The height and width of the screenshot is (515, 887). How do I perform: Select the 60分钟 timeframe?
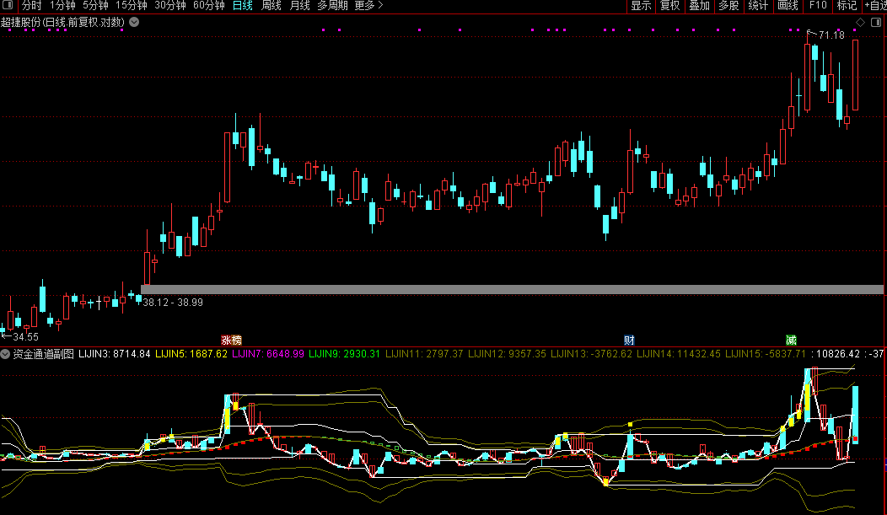[208, 6]
